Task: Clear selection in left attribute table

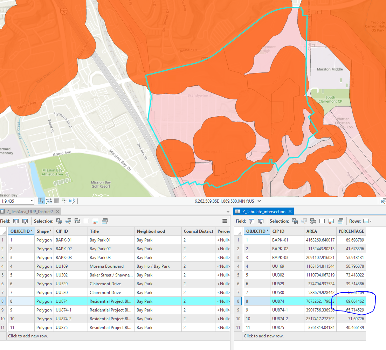Action: [86, 221]
